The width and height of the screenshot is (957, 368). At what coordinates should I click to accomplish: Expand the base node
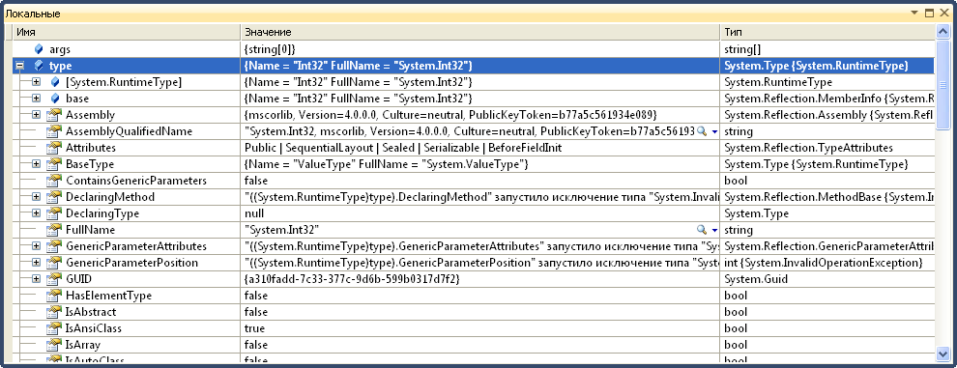[36, 99]
